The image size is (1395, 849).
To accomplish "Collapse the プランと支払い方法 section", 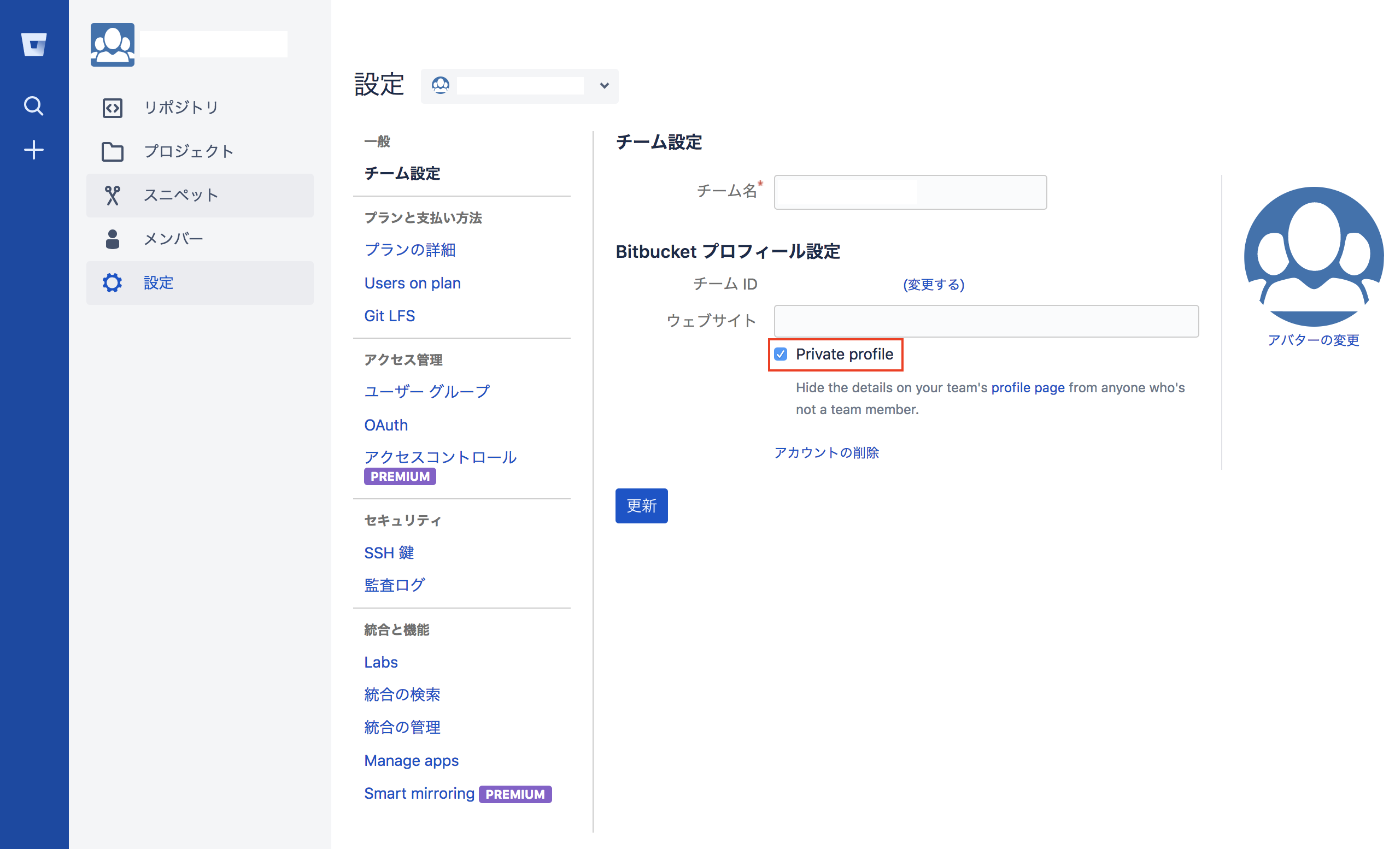I will 424,217.
